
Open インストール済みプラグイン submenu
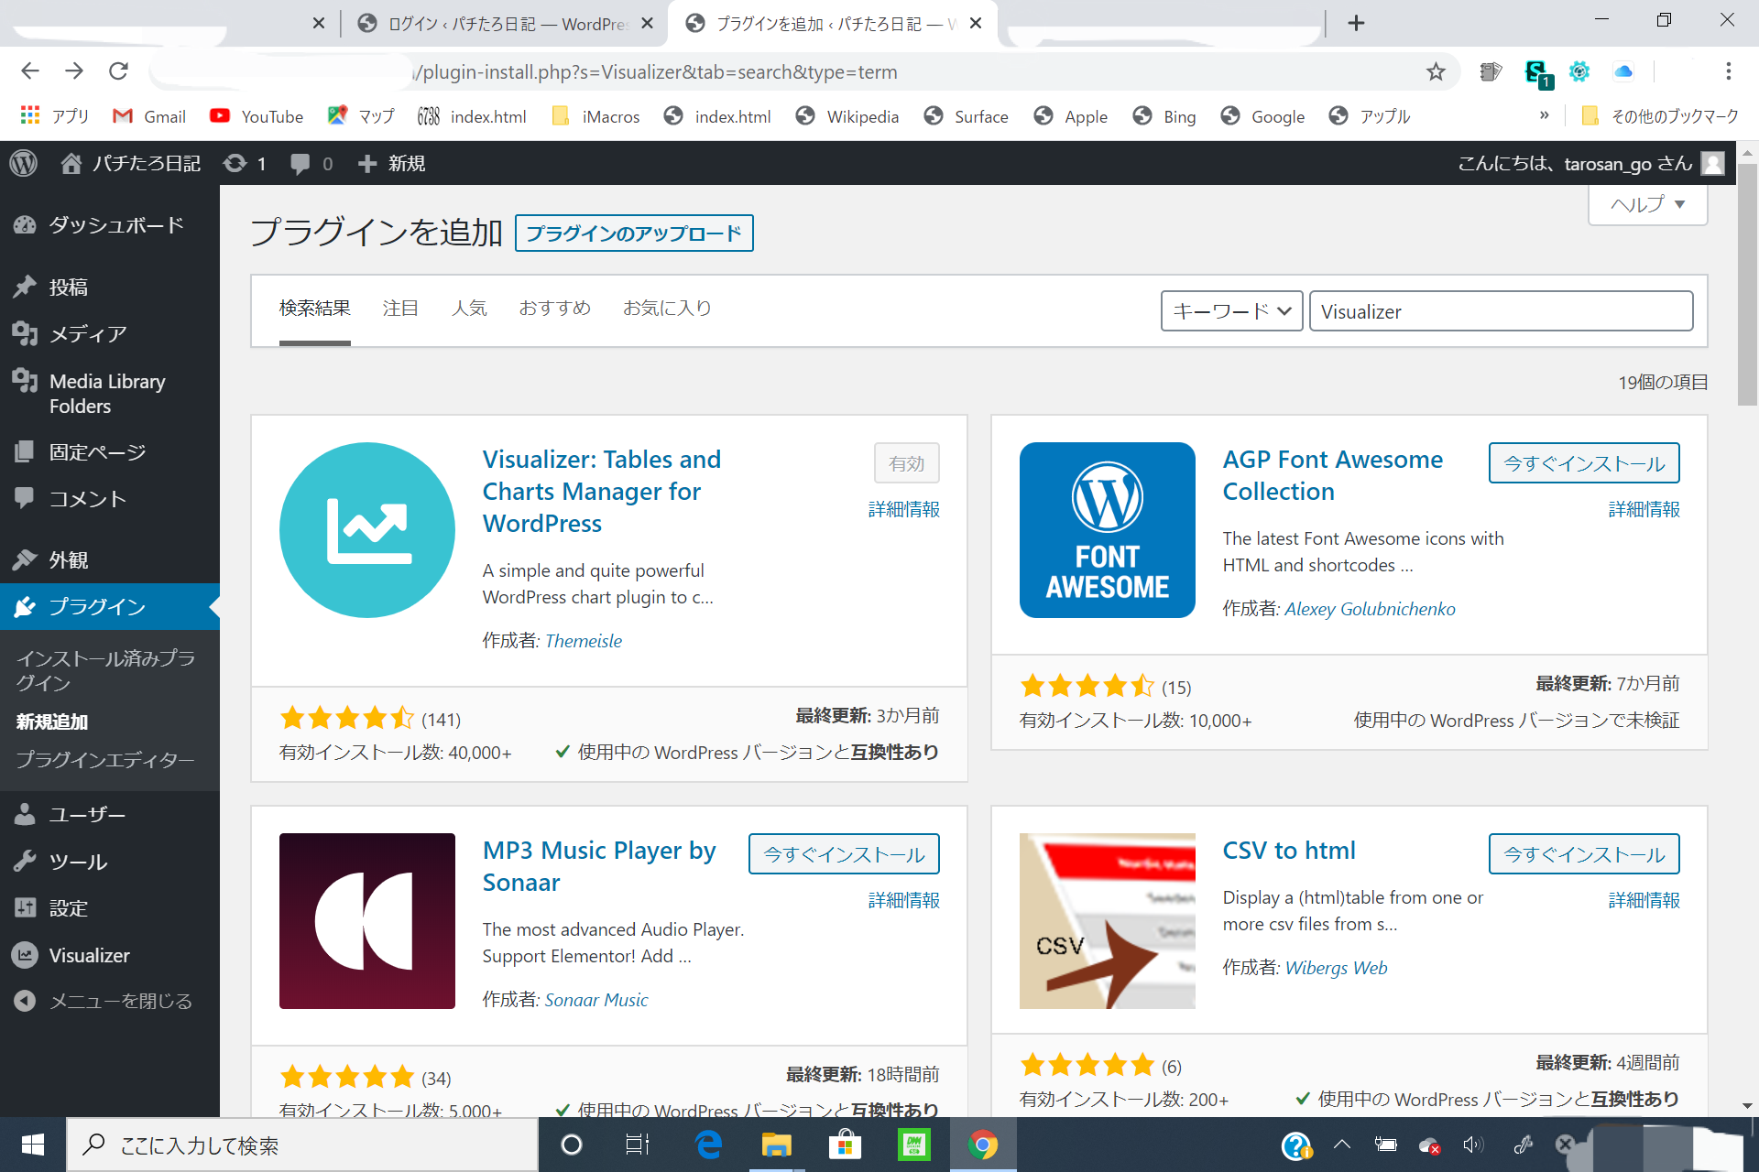coord(106,670)
